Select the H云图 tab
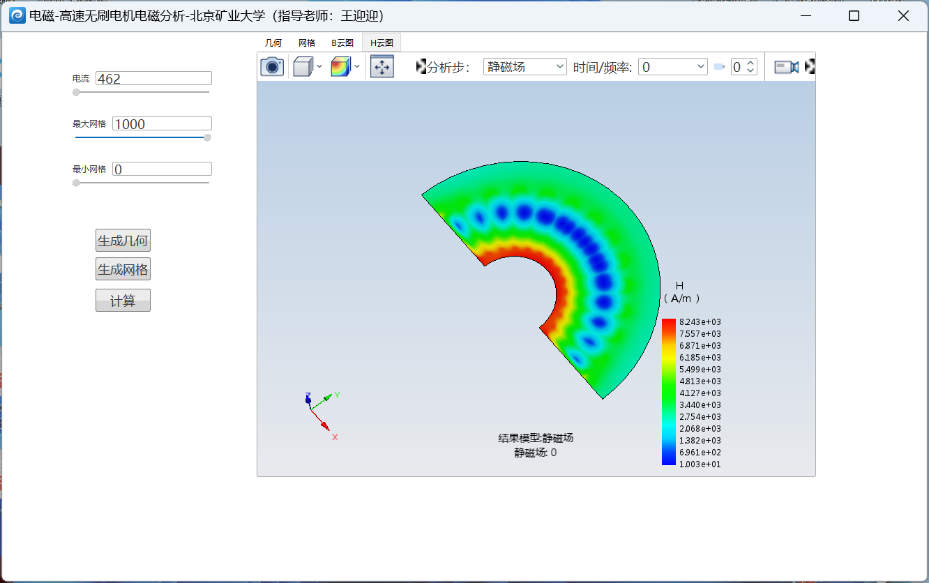Image resolution: width=929 pixels, height=583 pixels. click(382, 43)
